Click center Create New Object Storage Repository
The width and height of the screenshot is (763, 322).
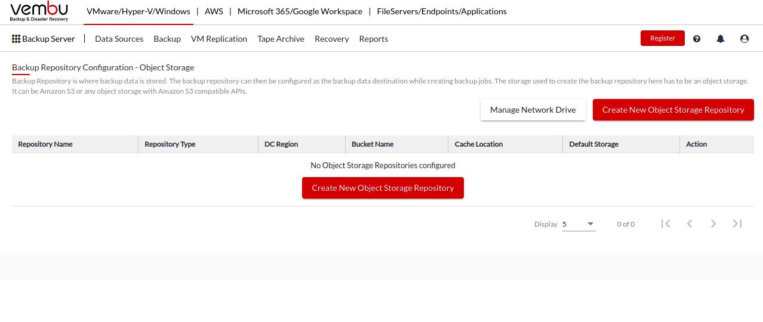[383, 188]
